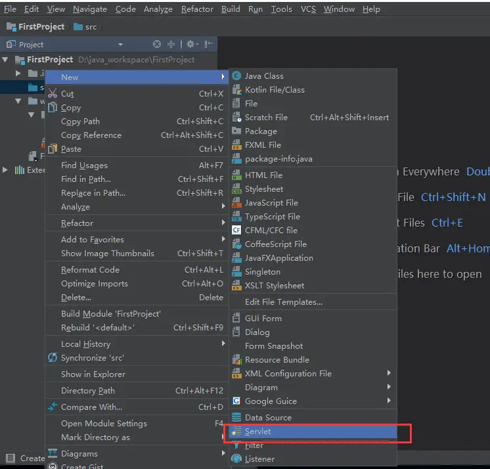490x469 pixels.
Task: Click the JavaFXApplication template entry
Action: pyautogui.click(x=313, y=258)
